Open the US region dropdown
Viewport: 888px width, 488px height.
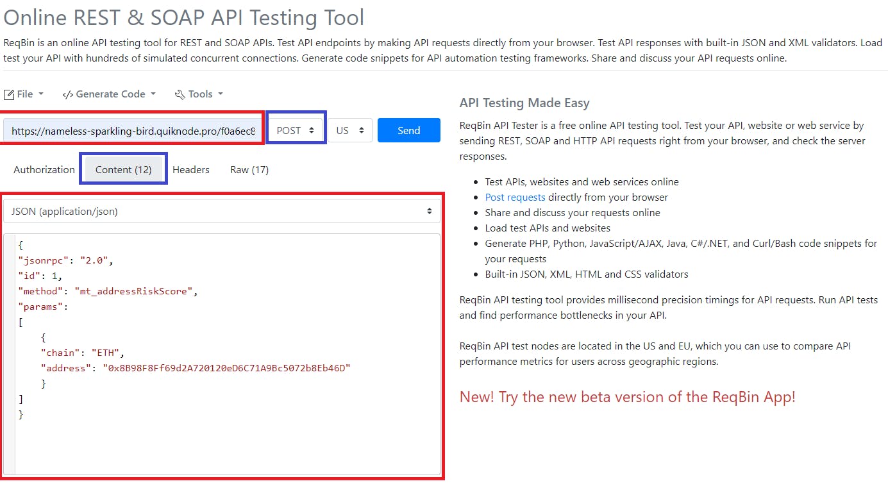[x=350, y=130]
